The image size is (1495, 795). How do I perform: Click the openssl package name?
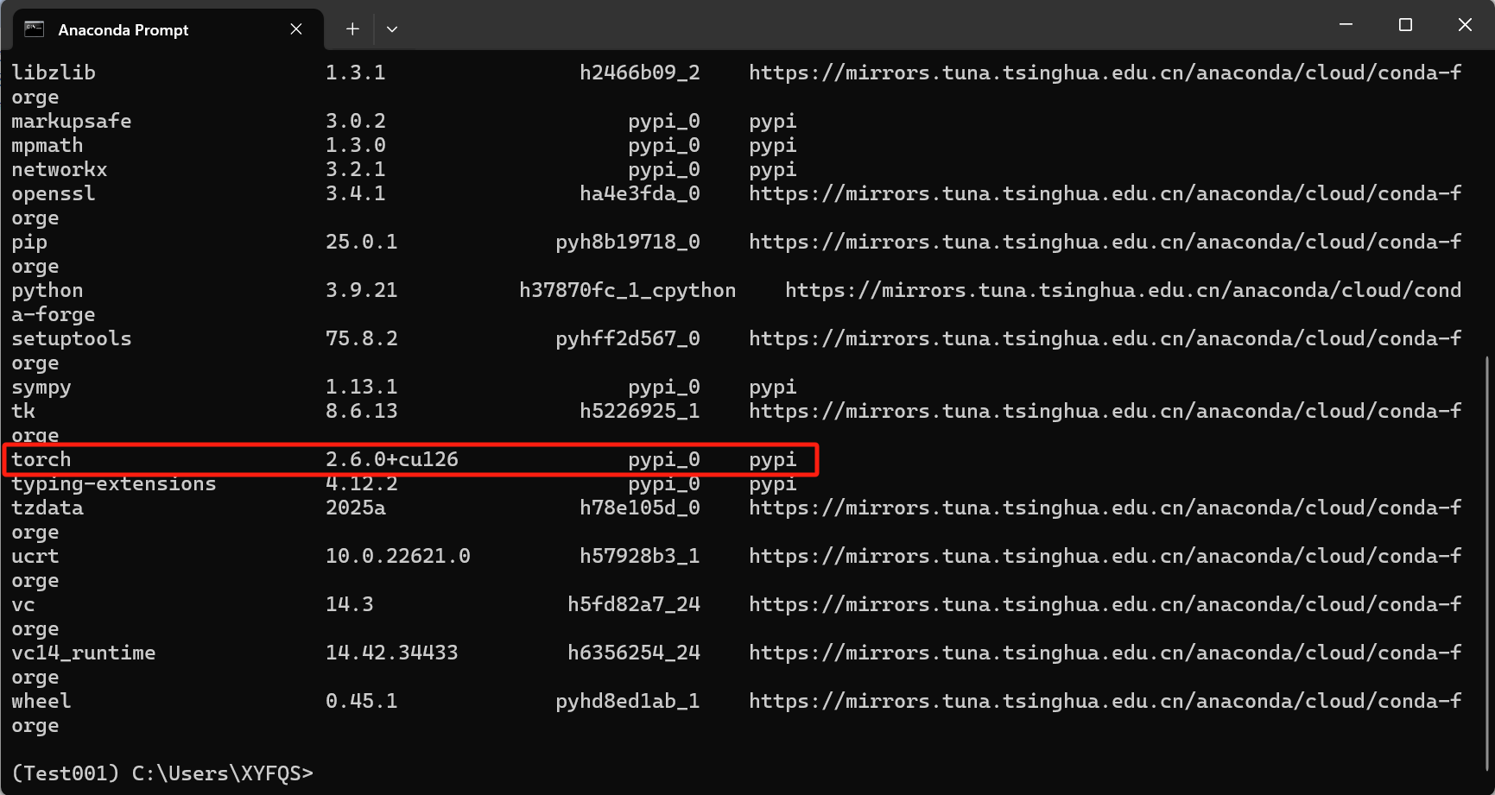(x=54, y=193)
